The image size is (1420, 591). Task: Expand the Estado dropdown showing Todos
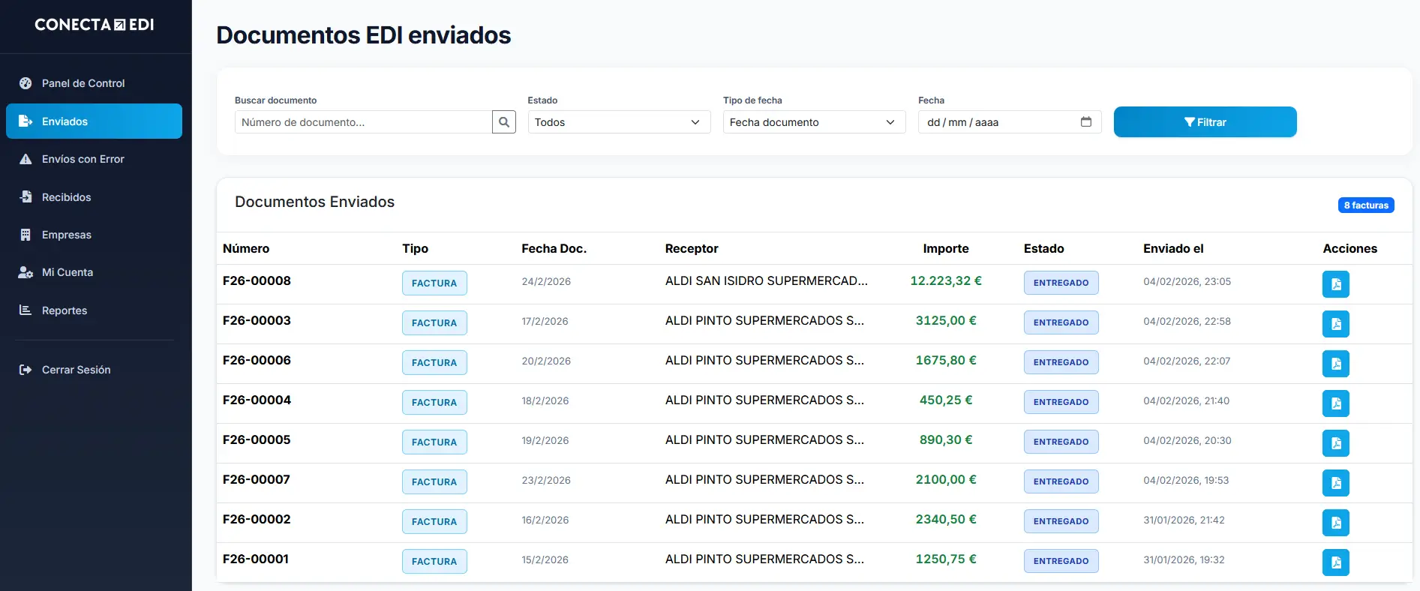[x=619, y=122]
